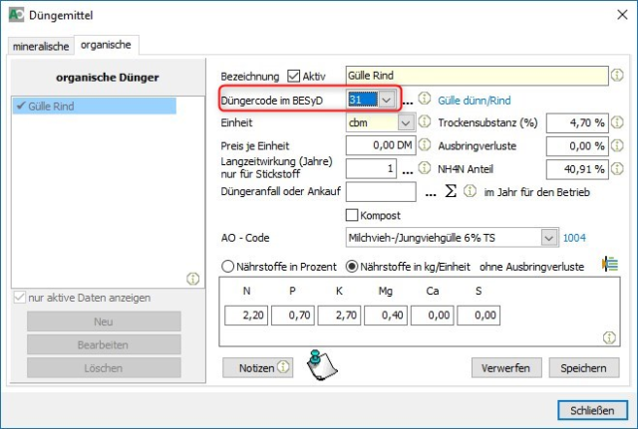The height and width of the screenshot is (429, 638).
Task: Open the AO-Code dropdown list
Action: point(548,238)
